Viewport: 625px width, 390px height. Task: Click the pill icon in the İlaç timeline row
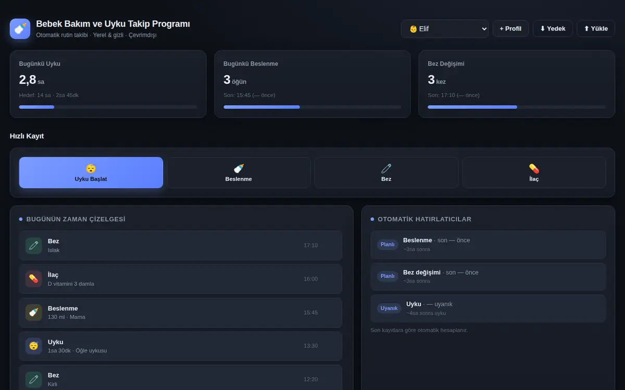point(34,279)
